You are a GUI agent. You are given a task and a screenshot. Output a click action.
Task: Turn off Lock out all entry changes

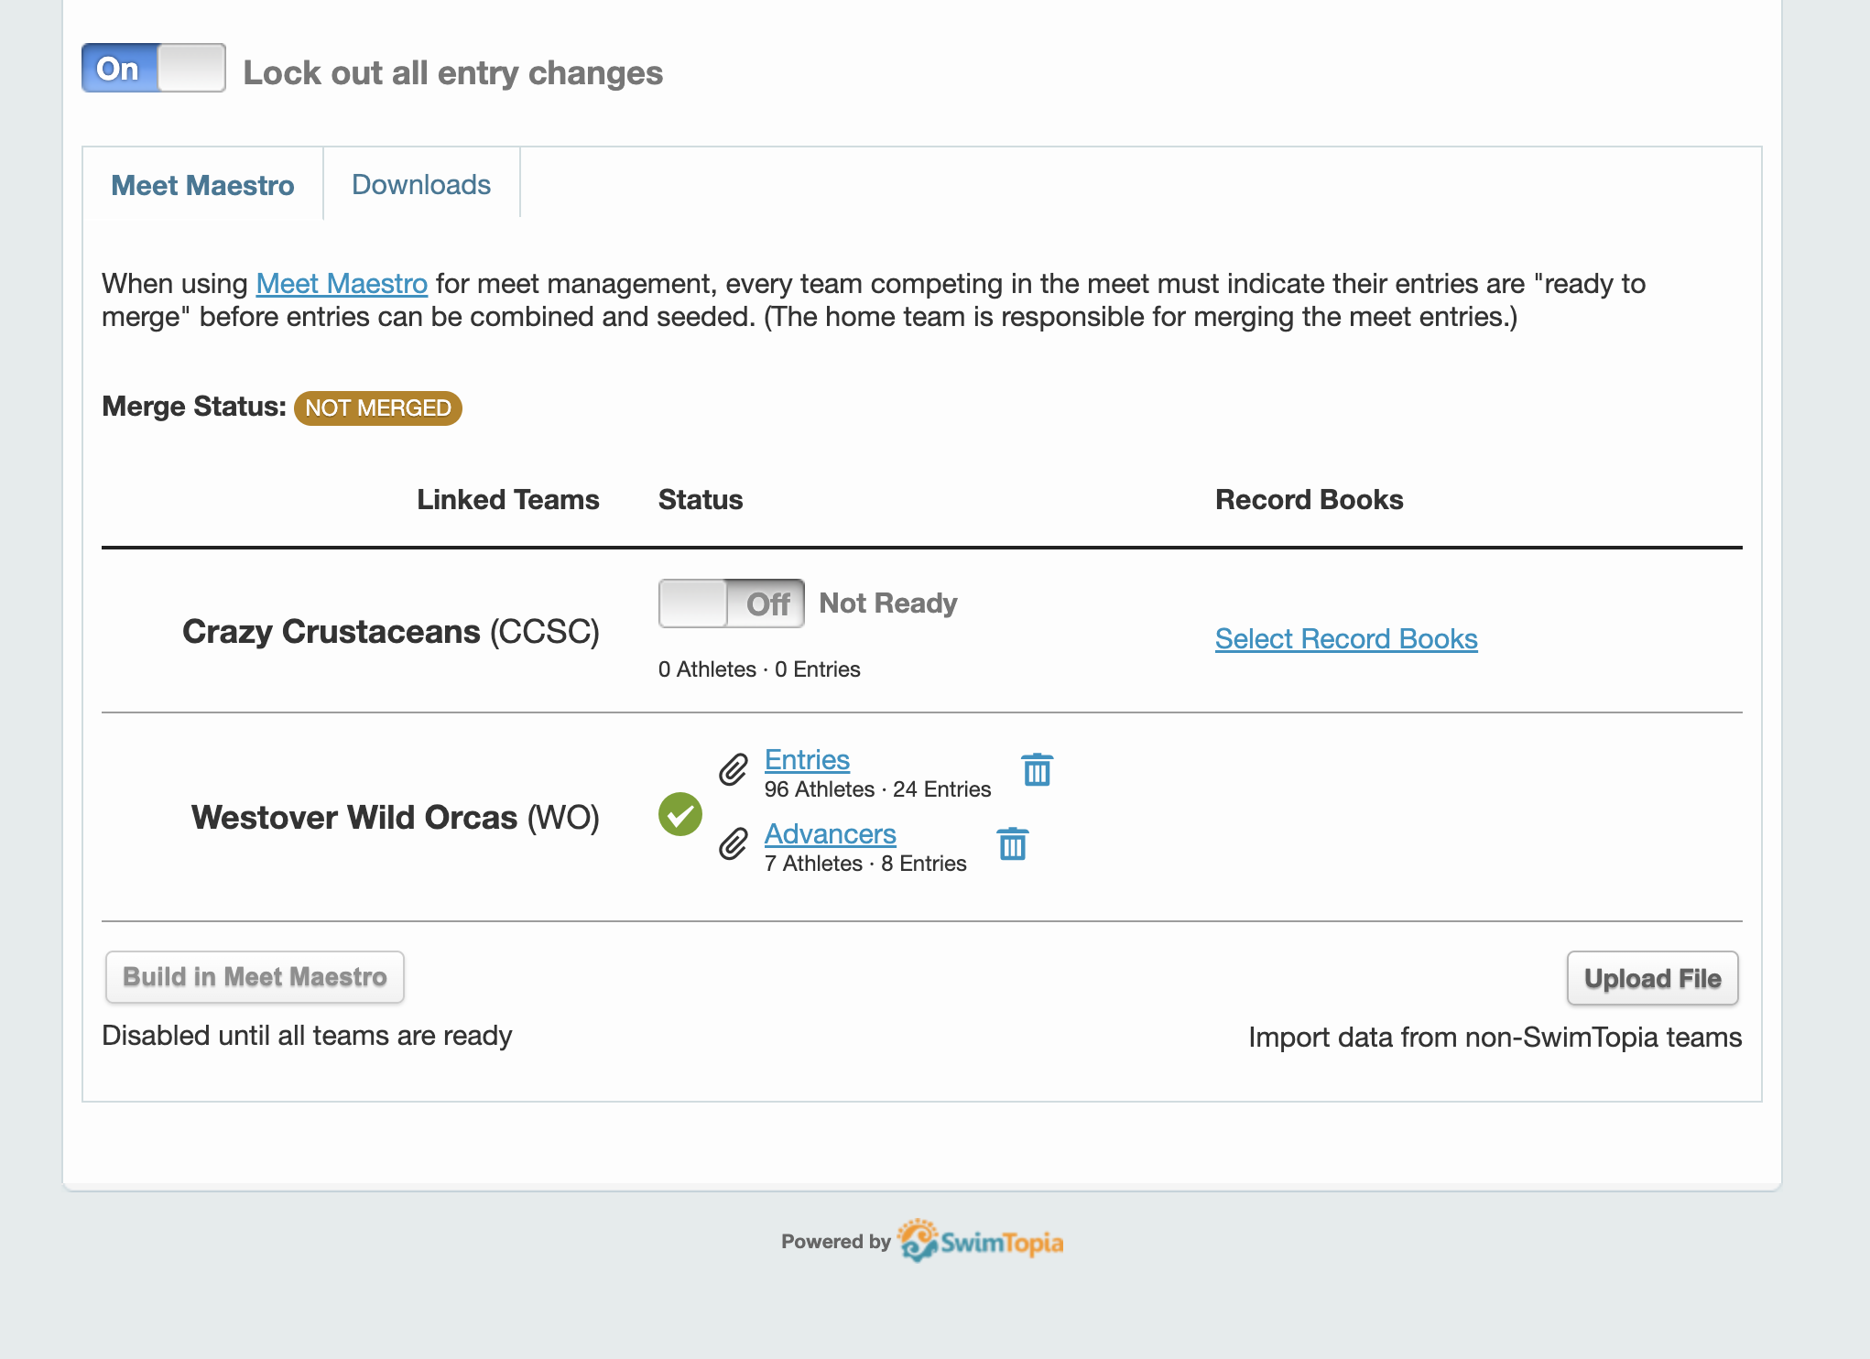tap(154, 69)
